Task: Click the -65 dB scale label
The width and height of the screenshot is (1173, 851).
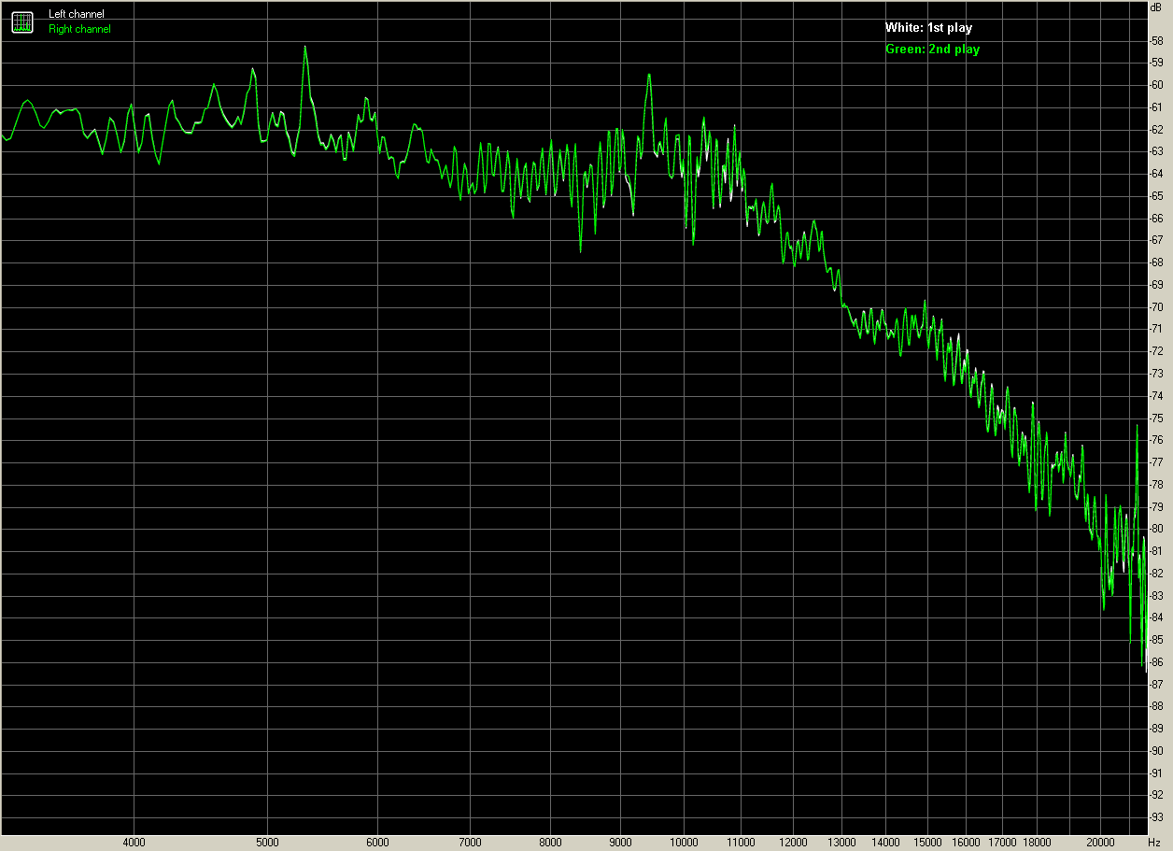Action: (x=1156, y=195)
